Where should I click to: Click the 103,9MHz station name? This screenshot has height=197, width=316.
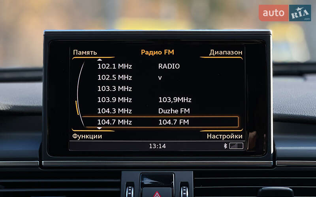175,100
